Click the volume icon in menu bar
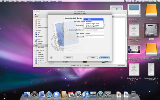160x100 pixels. click(138, 1)
